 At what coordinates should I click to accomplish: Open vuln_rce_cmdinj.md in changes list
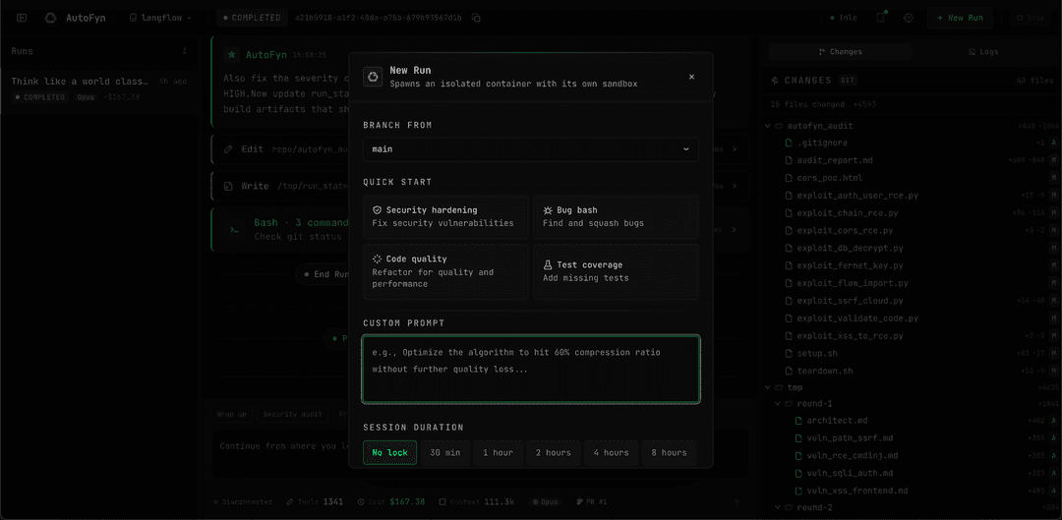point(852,455)
